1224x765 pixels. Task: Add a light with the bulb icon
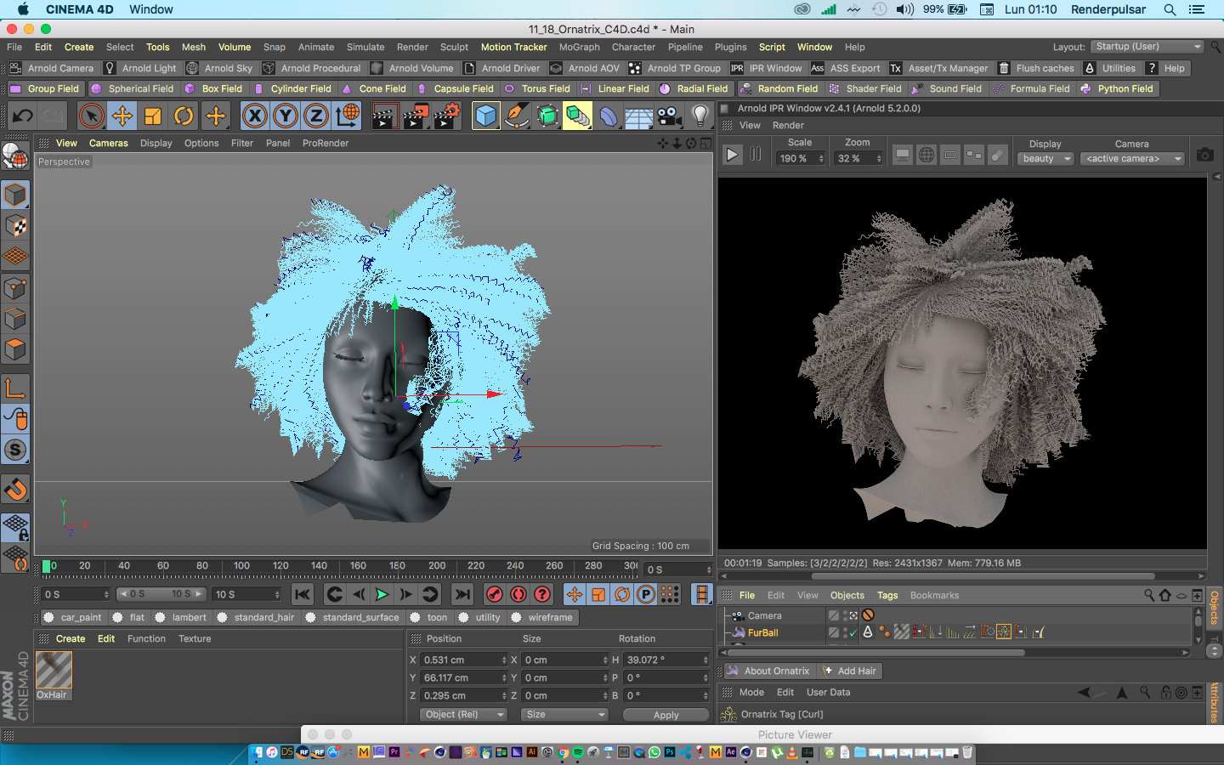tap(700, 116)
